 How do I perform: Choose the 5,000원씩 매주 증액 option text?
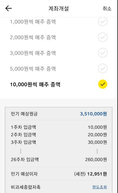tap(33, 69)
